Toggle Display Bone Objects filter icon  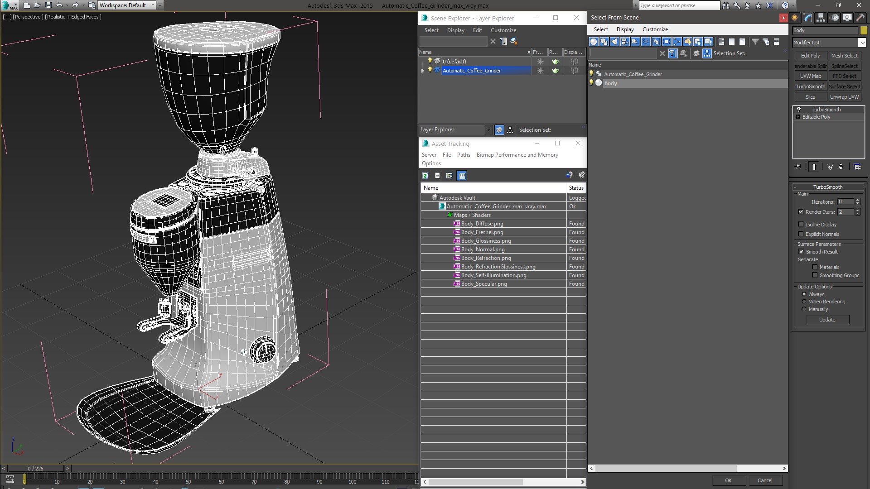pos(677,42)
